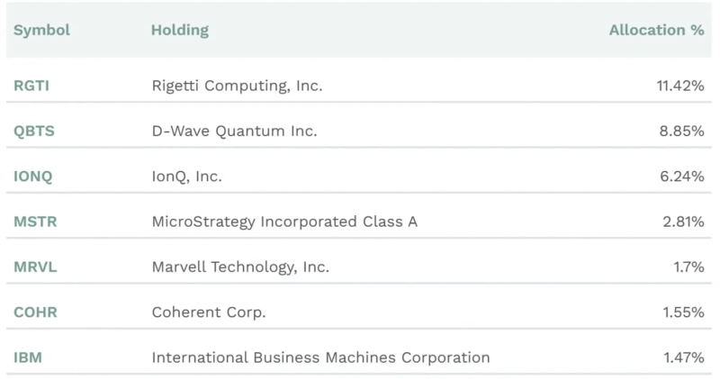Sort by Allocation % column header
This screenshot has height=379, width=720.
click(656, 31)
